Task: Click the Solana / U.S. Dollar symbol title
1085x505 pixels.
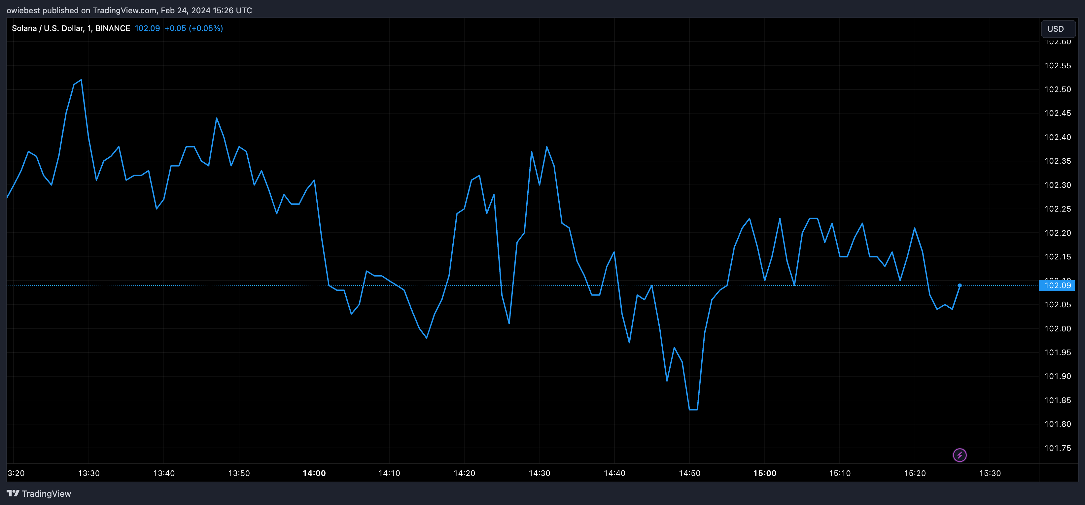Action: tap(71, 28)
